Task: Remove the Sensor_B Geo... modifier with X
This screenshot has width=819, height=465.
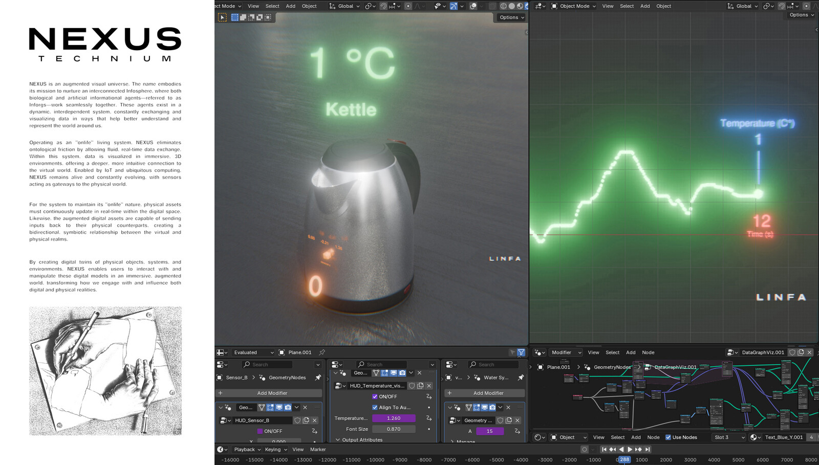Action: point(305,407)
